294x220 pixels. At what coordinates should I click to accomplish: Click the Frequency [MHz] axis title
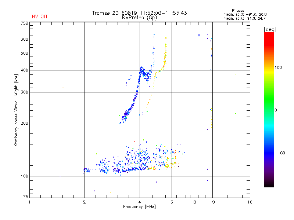[139, 207]
